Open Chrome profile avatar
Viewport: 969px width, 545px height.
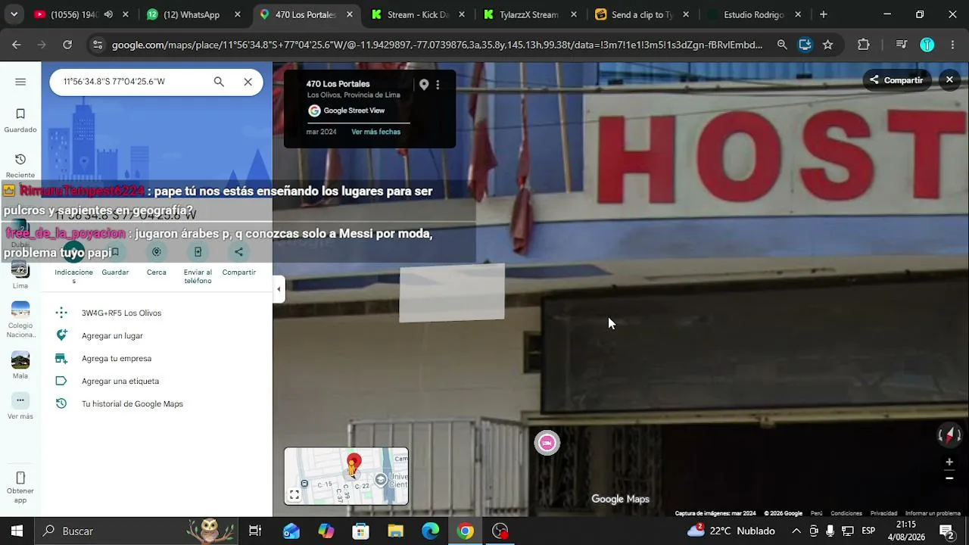927,45
